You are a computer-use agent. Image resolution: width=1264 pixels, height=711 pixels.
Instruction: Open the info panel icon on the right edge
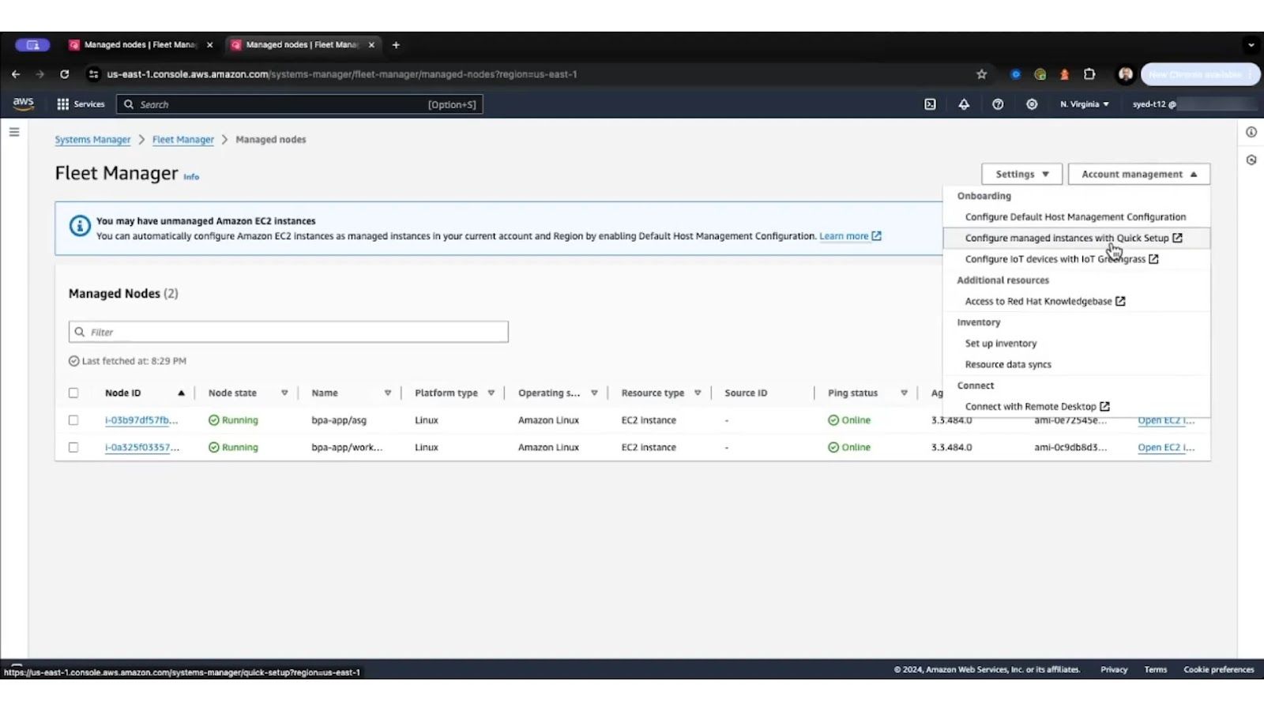[1251, 132]
